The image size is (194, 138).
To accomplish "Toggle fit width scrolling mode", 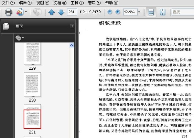I will tap(151, 12).
